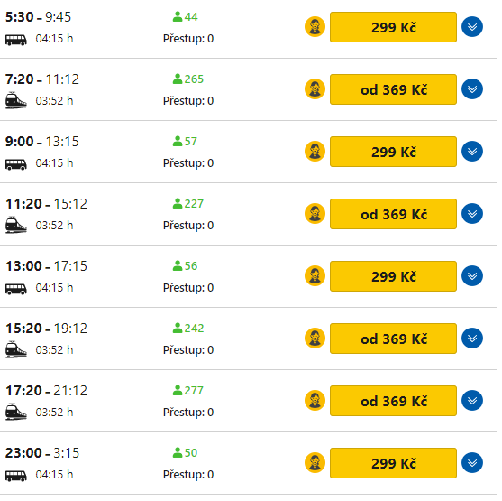Click green seat icon showing 277 free
This screenshot has width=502, height=501.
[178, 390]
